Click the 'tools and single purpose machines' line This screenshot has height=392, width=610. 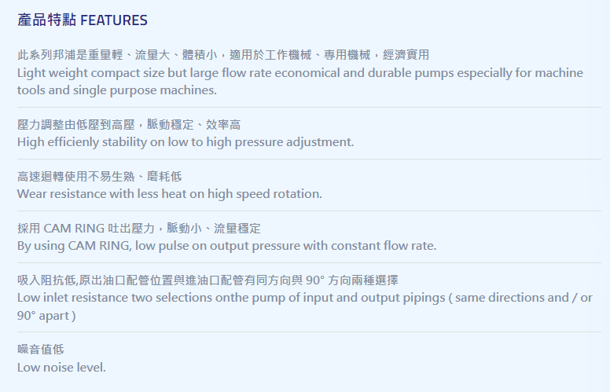pyautogui.click(x=116, y=90)
